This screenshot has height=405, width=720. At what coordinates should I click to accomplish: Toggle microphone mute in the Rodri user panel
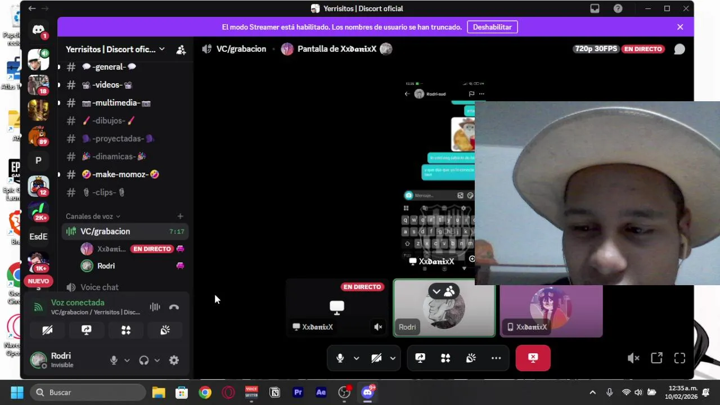point(114,361)
